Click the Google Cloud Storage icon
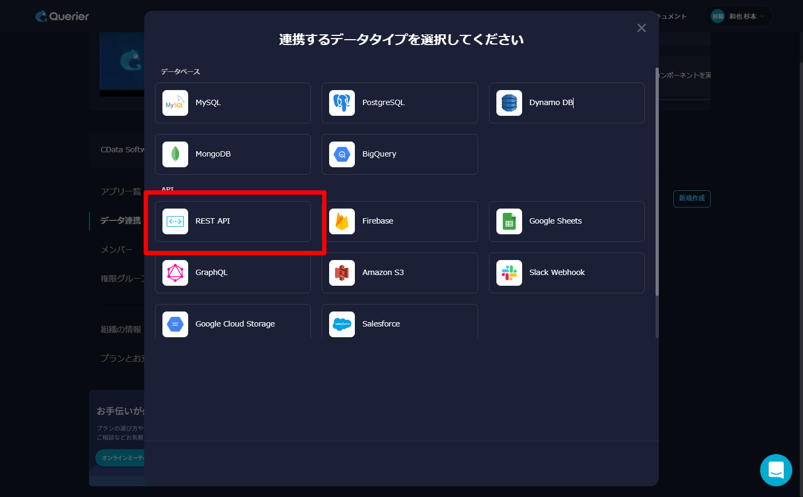The height and width of the screenshot is (497, 803). pyautogui.click(x=175, y=324)
